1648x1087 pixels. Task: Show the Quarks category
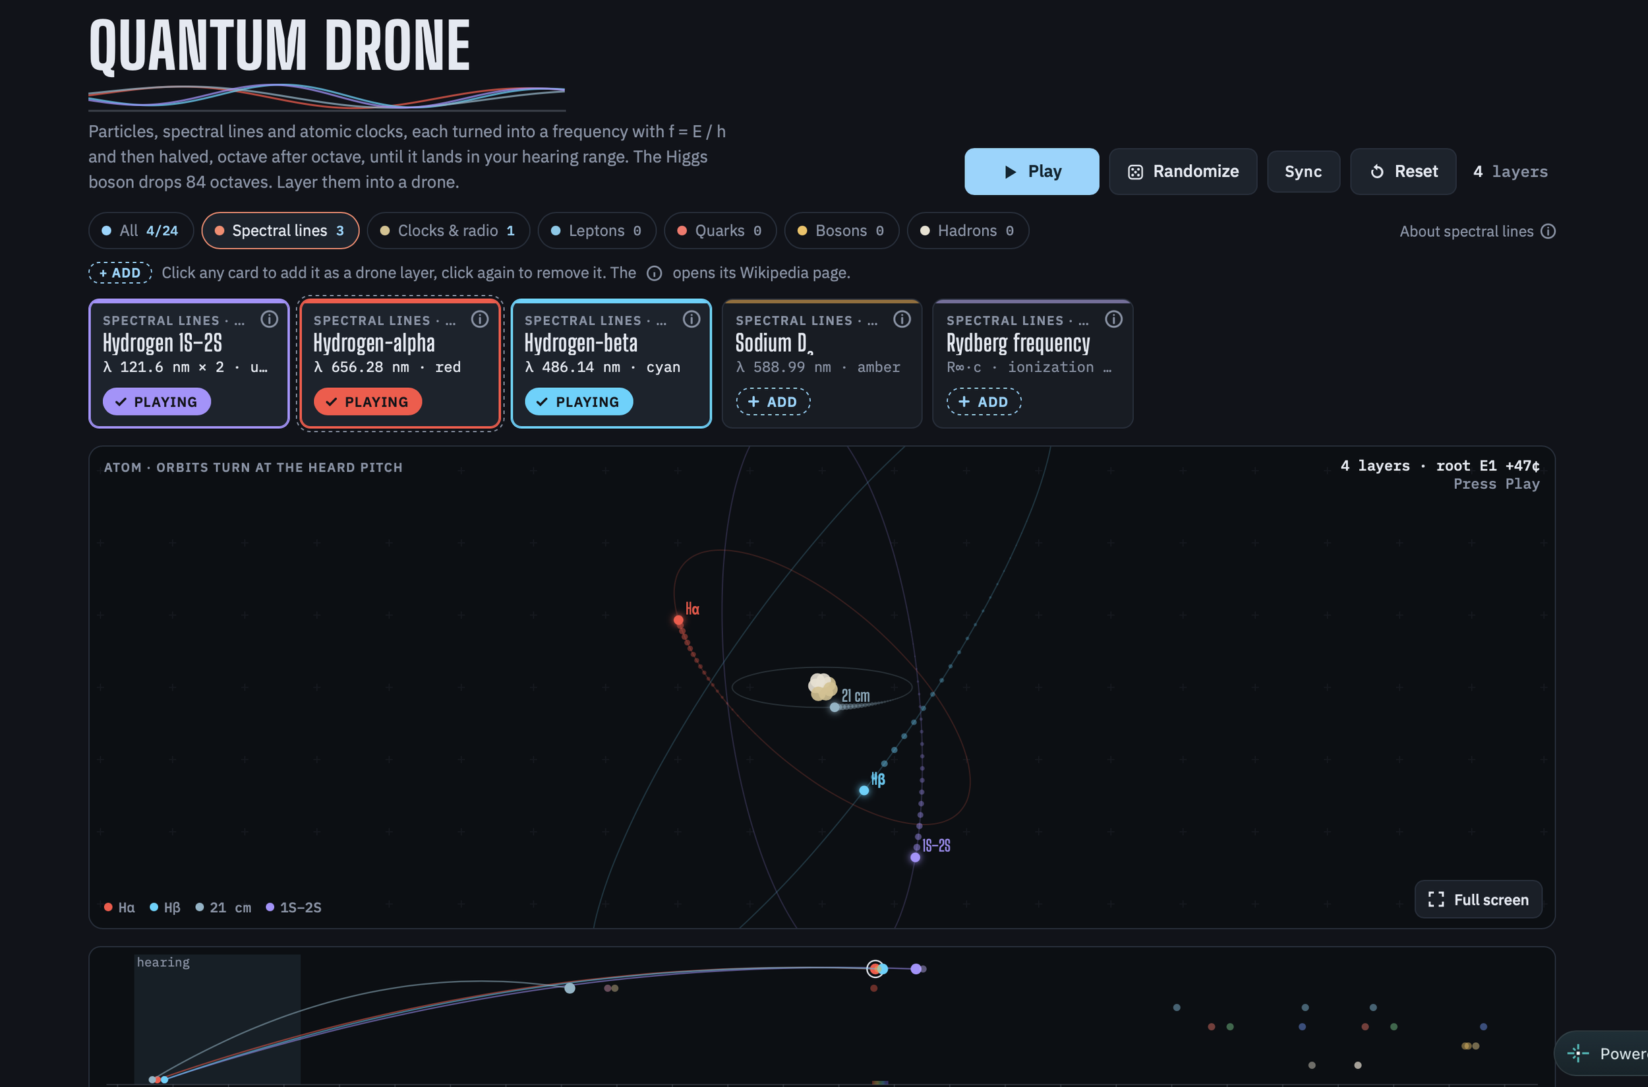pyautogui.click(x=720, y=230)
